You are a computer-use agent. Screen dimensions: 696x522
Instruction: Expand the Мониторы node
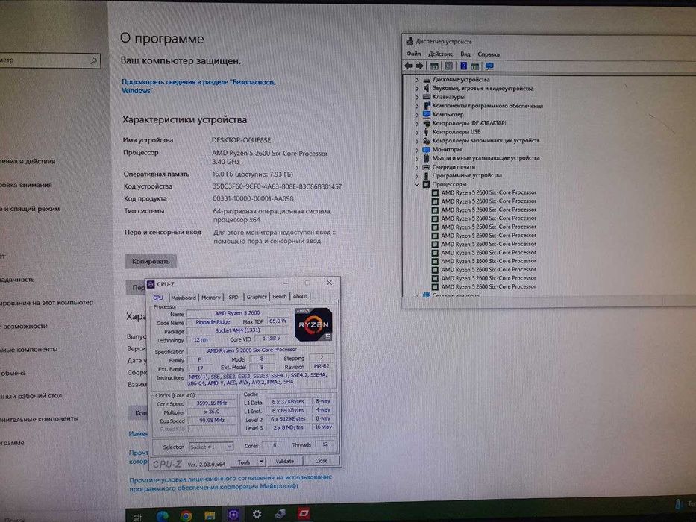[417, 150]
